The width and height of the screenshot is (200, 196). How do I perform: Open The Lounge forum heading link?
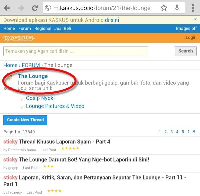click(33, 76)
